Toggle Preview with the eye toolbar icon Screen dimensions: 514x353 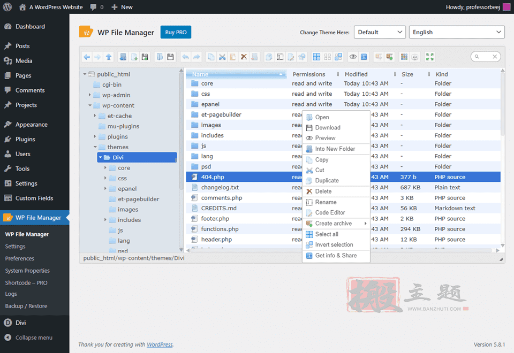(x=353, y=57)
